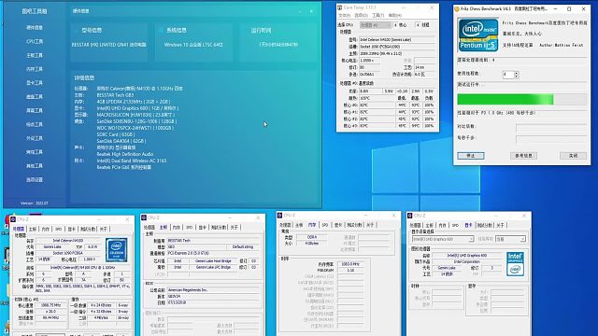This screenshot has width=598, height=336.
Task: Open Core Temp 文件 menu
Action: click(x=344, y=15)
